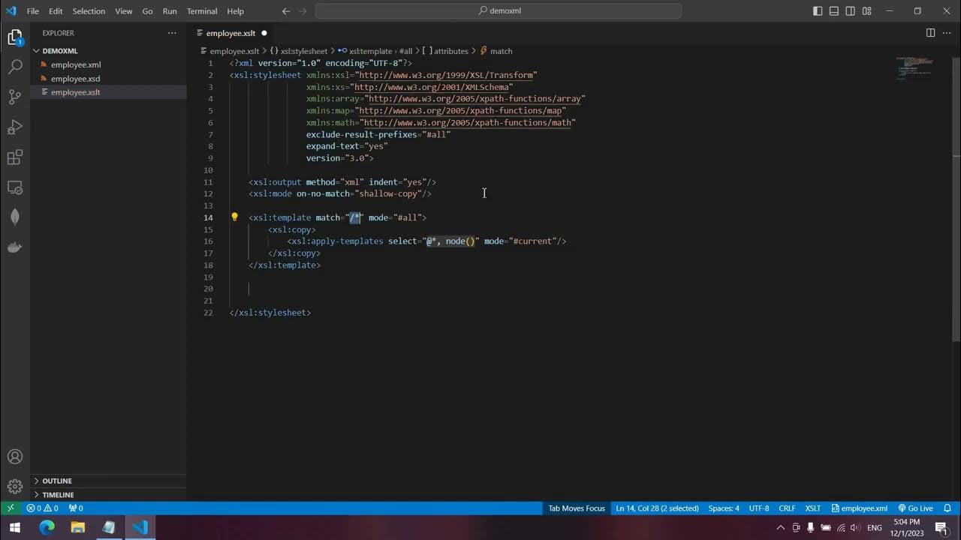Screen dimensions: 961x540
Task: Open Explorer Views and More Actions ellipsis
Action: [172, 33]
